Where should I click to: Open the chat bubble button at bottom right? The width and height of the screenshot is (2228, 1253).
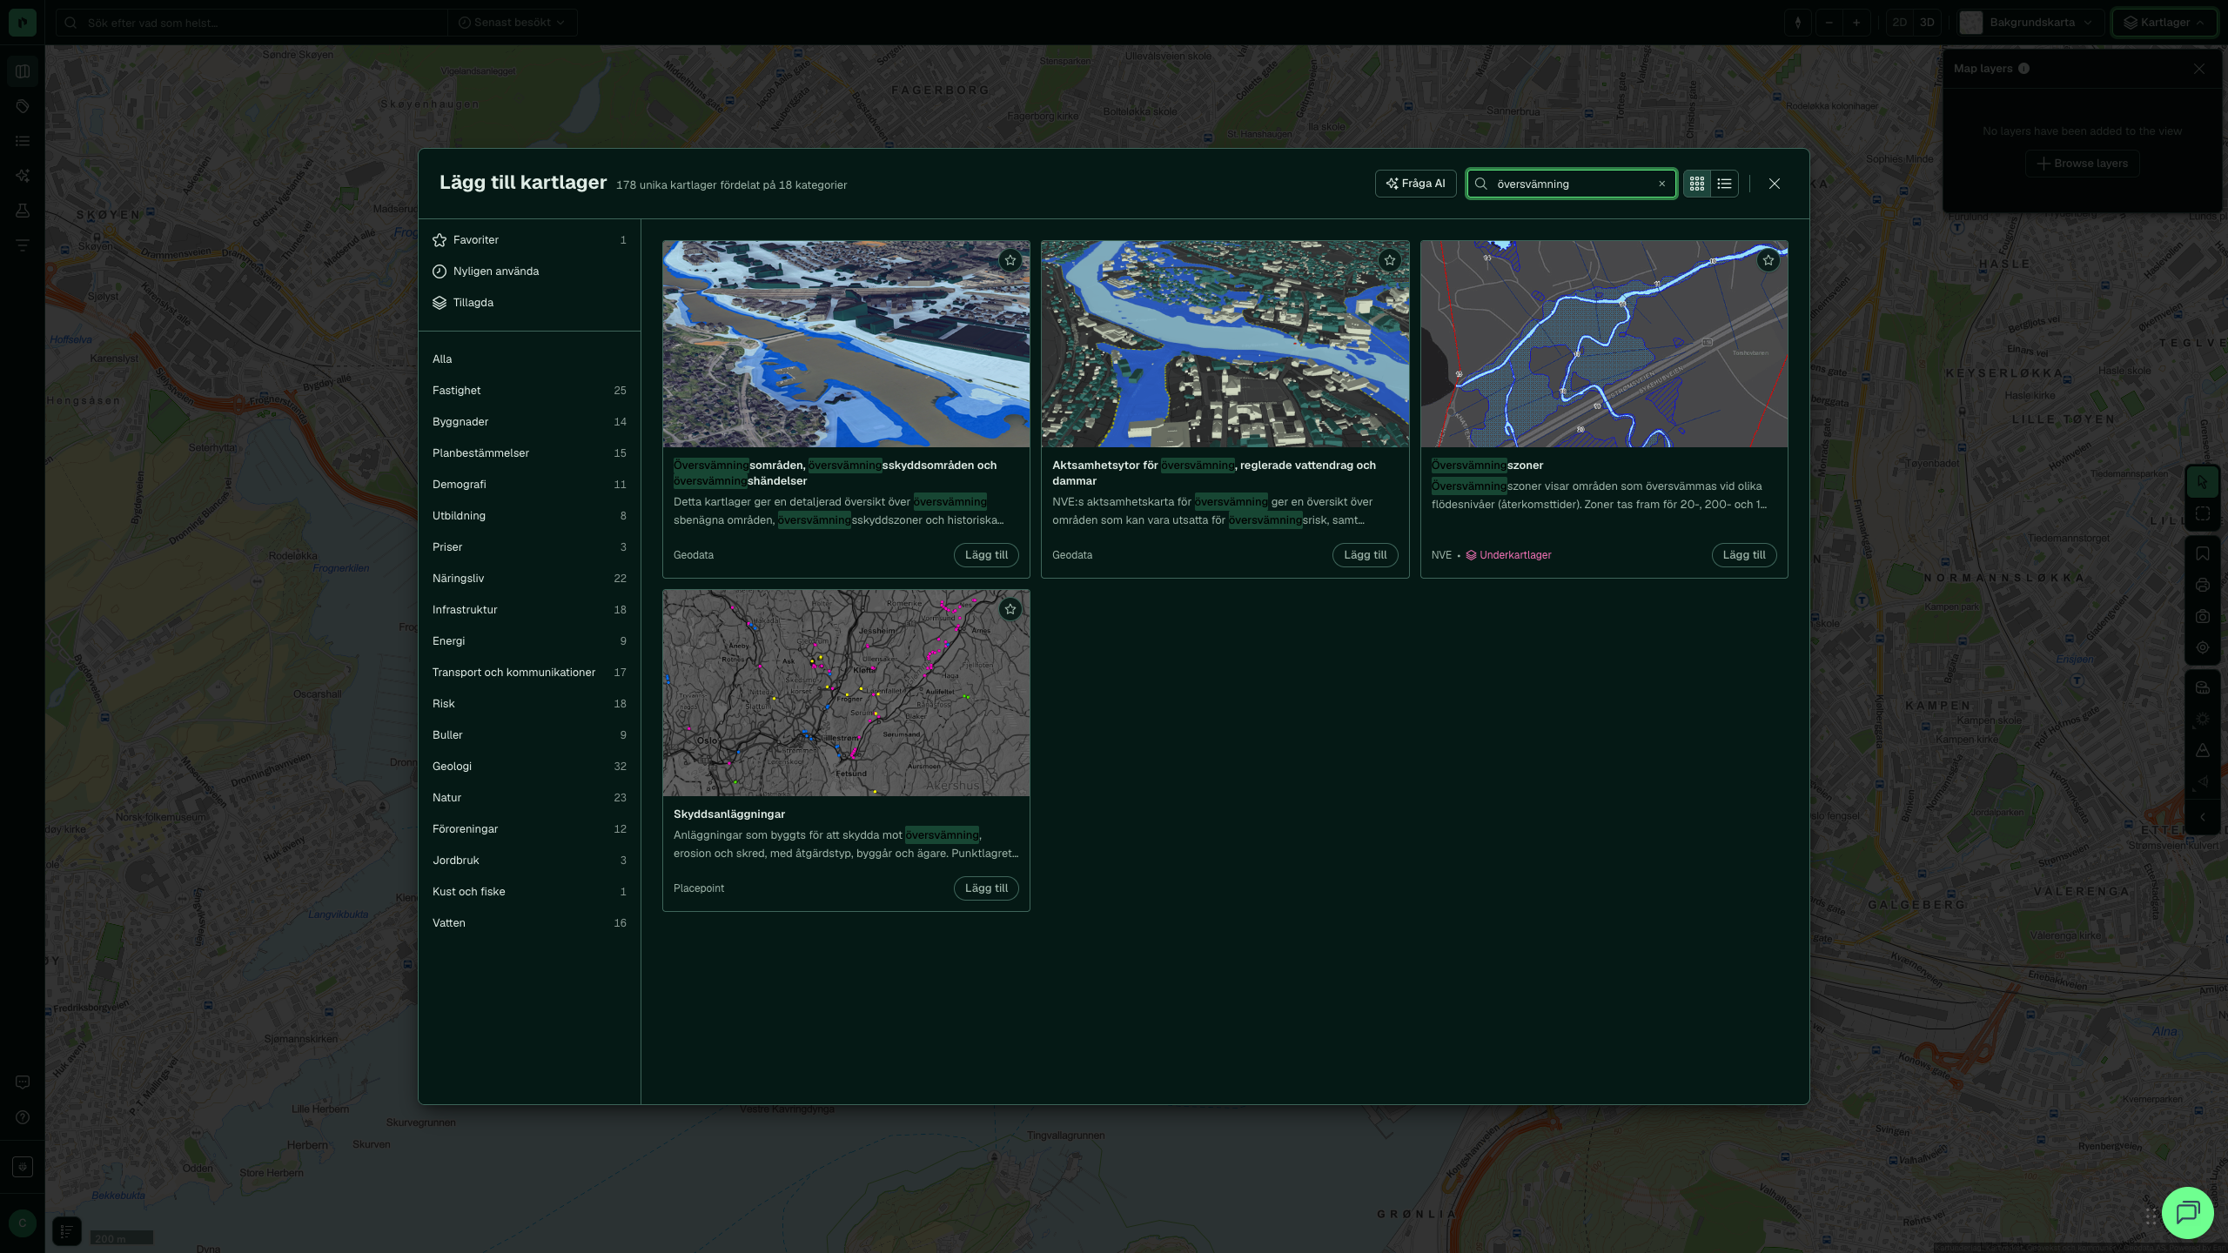(2188, 1212)
